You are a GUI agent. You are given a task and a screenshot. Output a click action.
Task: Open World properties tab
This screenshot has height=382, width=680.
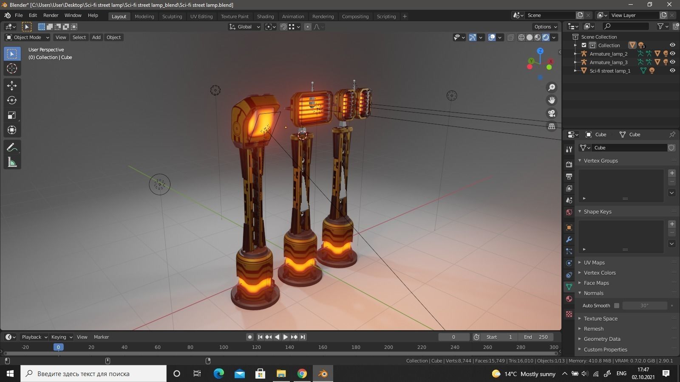pyautogui.click(x=569, y=212)
